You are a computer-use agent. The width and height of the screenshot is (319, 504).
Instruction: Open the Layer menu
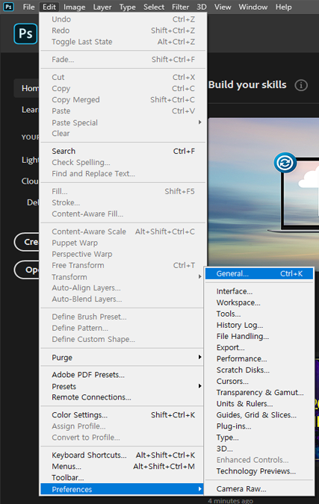(x=102, y=7)
